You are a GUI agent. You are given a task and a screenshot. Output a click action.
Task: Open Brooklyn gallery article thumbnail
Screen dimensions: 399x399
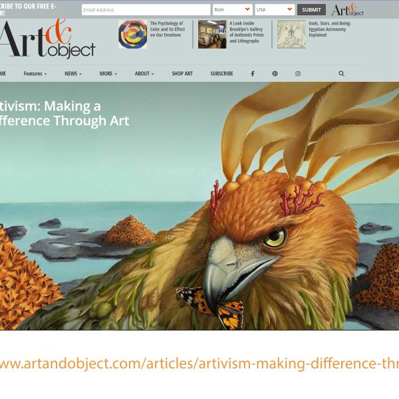click(x=212, y=35)
